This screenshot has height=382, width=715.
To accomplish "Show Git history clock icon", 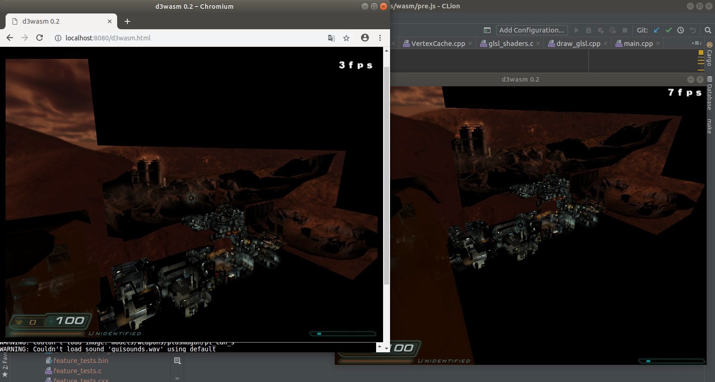I will click(681, 30).
